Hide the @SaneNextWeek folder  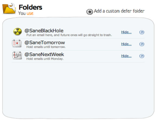coord(126,56)
